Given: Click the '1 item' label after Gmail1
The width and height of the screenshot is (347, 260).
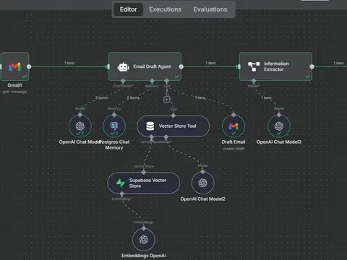Looking at the screenshot, I should (x=69, y=63).
